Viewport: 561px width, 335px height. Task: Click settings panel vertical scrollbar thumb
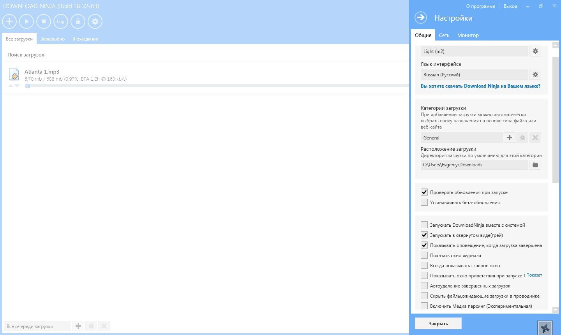point(556,120)
